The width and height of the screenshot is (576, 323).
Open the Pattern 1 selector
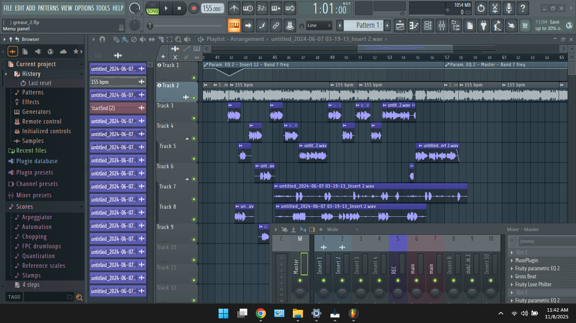point(364,25)
